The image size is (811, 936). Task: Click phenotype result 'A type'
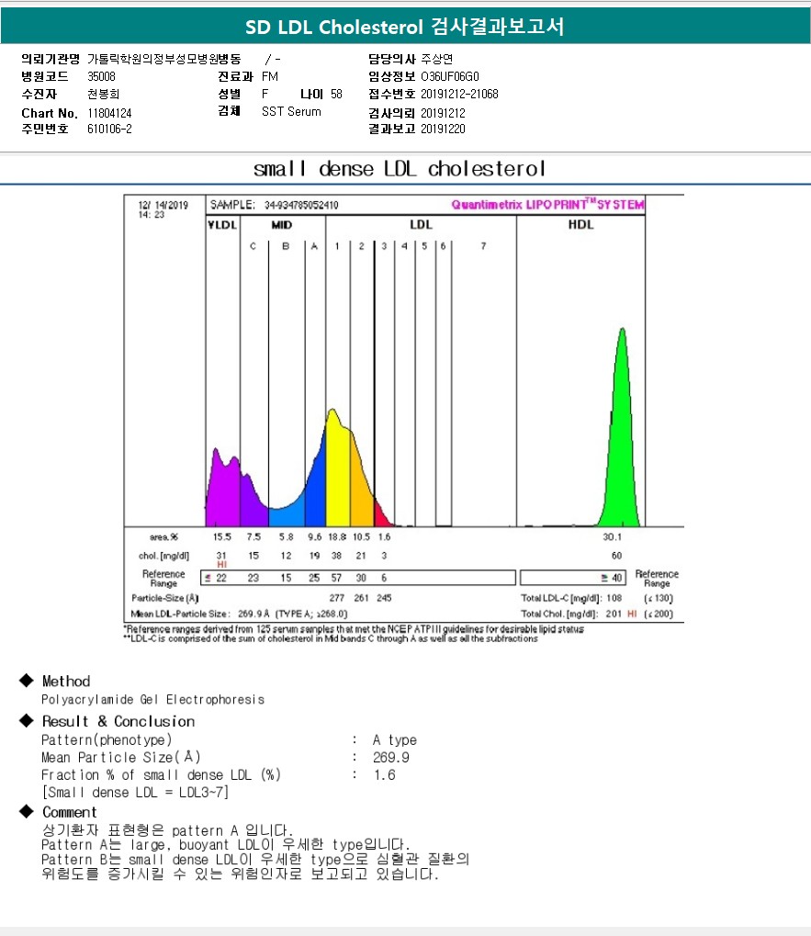(394, 740)
